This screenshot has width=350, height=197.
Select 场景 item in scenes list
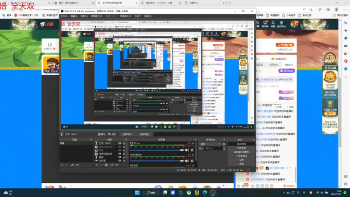pyautogui.click(x=76, y=143)
